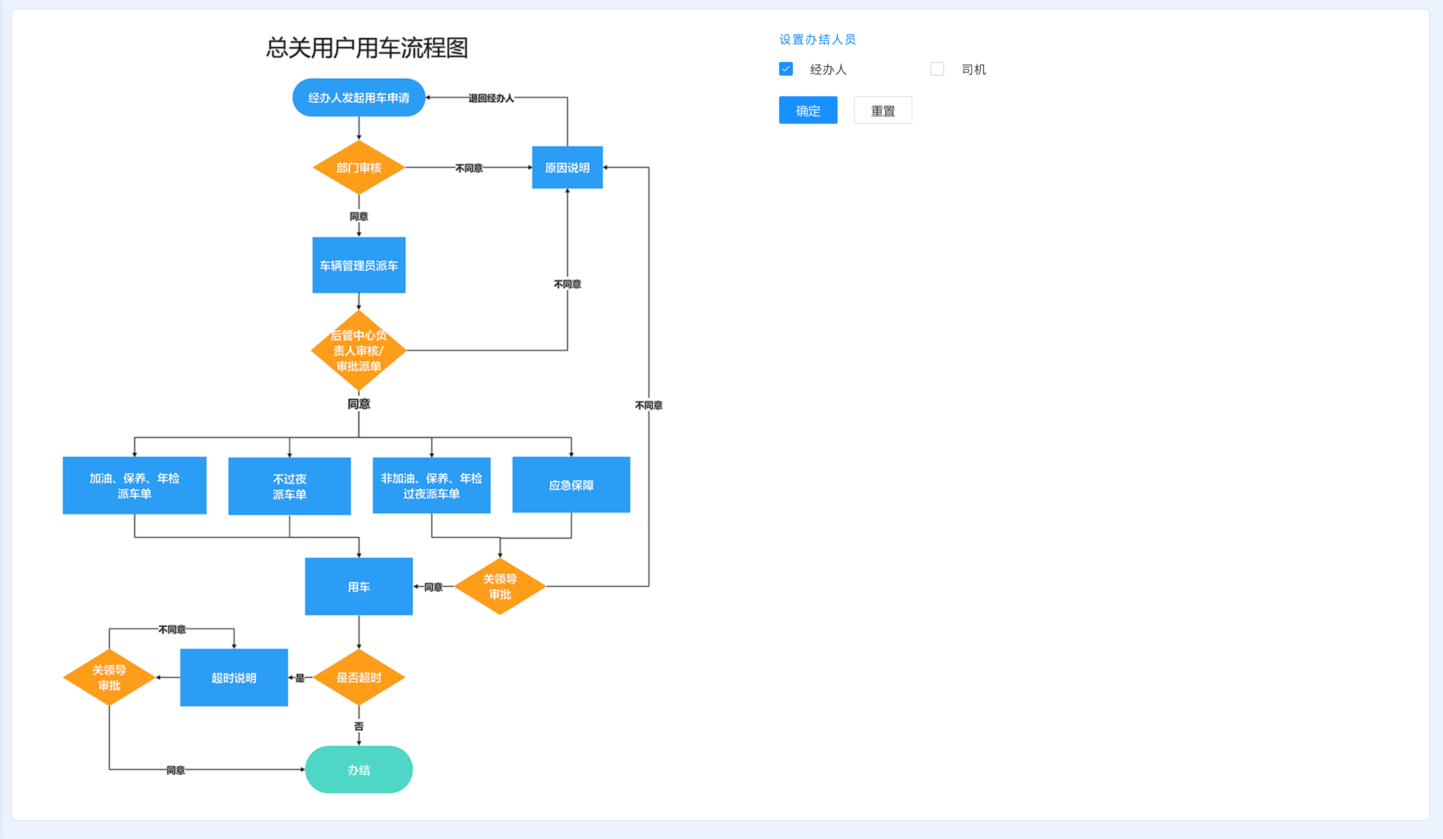Click the 用车 process box
Image resolution: width=1443 pixels, height=839 pixels.
click(x=359, y=587)
